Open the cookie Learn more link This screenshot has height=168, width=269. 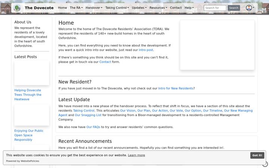point(136,155)
